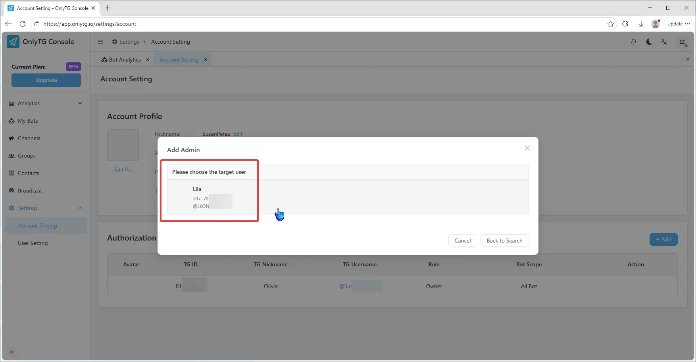Viewport: 696px width, 362px height.
Task: Close the Account Setting tab
Action: tap(206, 60)
